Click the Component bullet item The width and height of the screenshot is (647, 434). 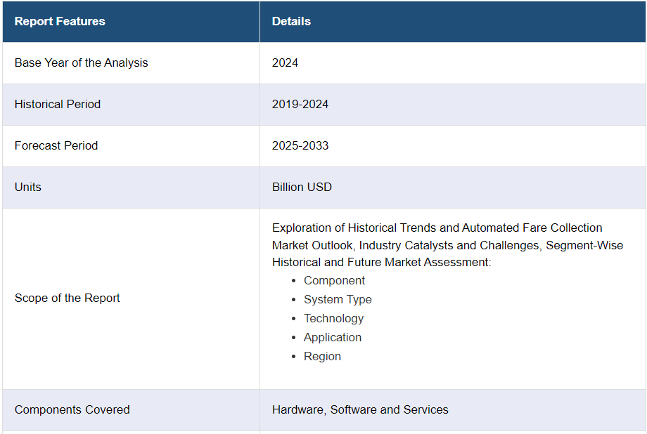[334, 281]
